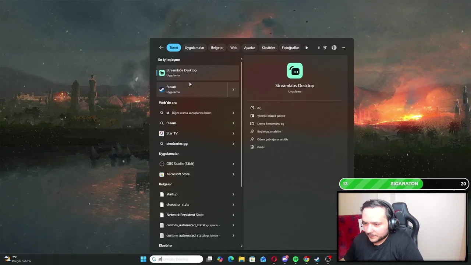Switch to the Klasörler filter tab
Viewport: 471px width, 265px height.
tap(268, 47)
